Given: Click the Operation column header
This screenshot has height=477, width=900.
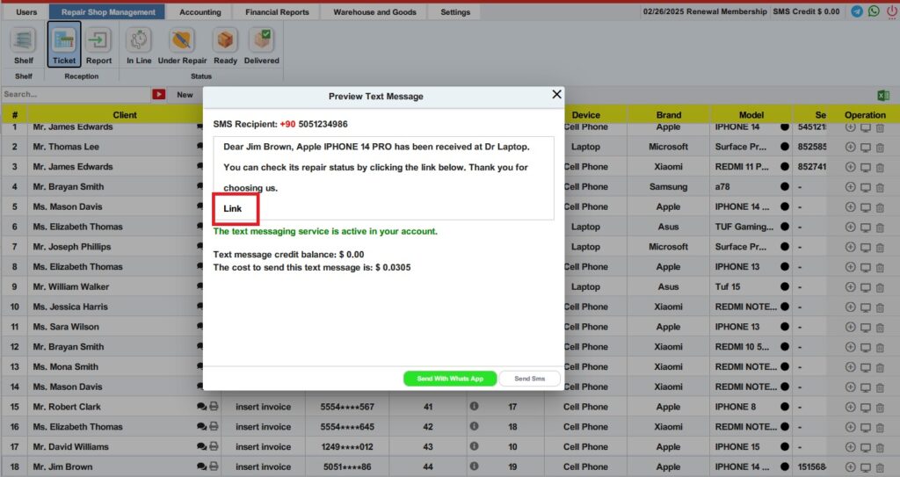Looking at the screenshot, I should point(865,115).
